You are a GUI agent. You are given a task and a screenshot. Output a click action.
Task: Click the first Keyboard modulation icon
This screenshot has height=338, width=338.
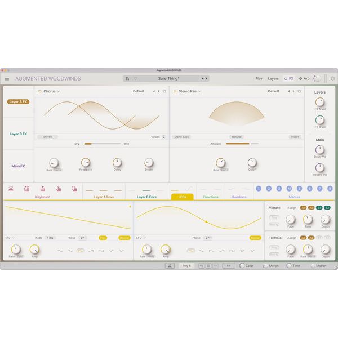11,189
